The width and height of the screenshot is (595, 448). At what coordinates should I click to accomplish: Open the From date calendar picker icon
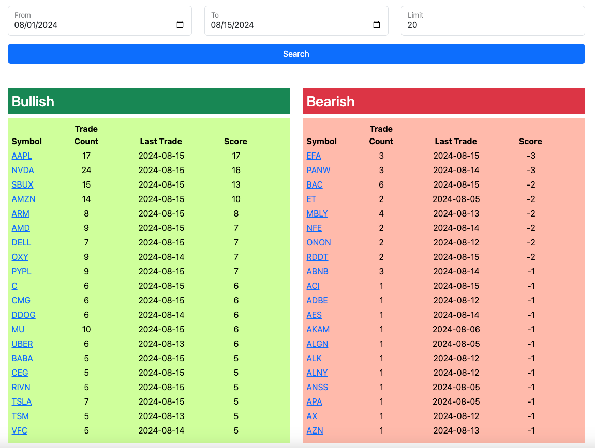click(x=180, y=25)
